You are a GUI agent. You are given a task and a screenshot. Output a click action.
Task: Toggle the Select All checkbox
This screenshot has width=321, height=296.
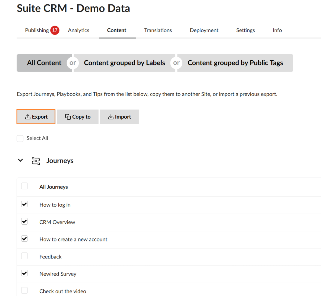click(20, 139)
